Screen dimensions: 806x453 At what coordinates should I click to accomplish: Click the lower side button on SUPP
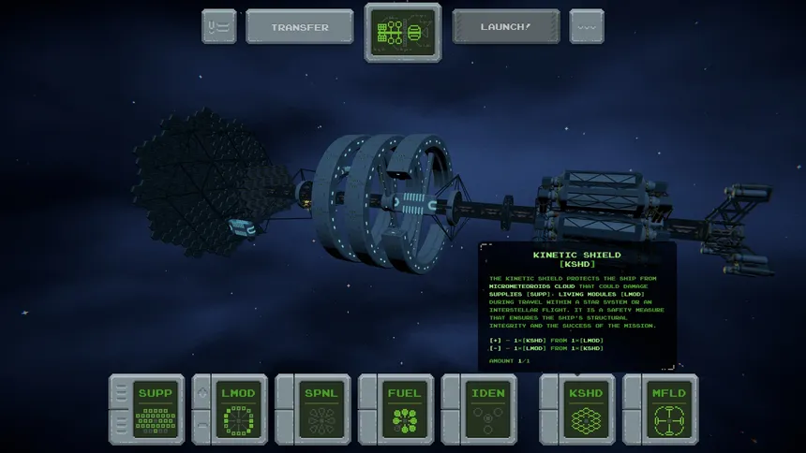click(x=120, y=425)
